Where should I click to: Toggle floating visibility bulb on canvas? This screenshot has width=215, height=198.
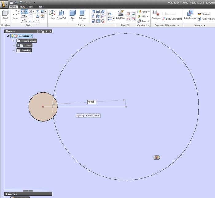157,157
